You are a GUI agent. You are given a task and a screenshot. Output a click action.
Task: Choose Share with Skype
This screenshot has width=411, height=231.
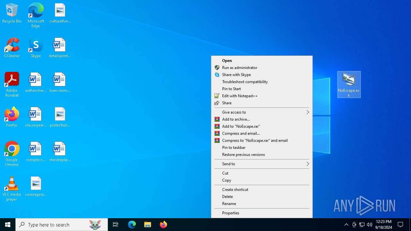point(262,75)
